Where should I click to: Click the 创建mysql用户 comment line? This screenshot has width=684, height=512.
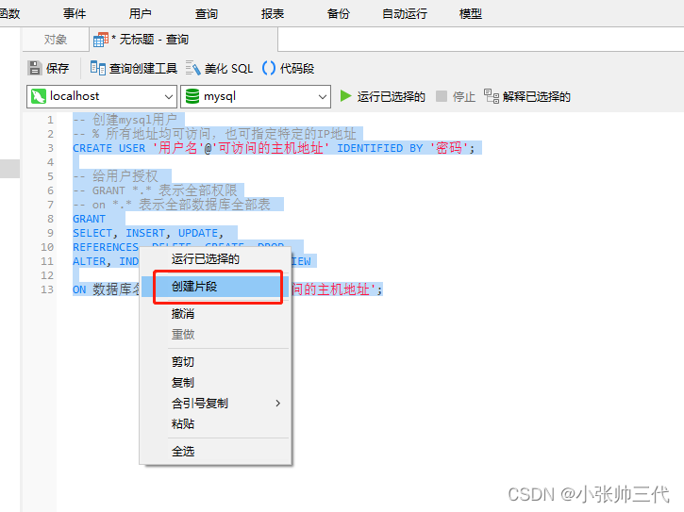(x=125, y=120)
